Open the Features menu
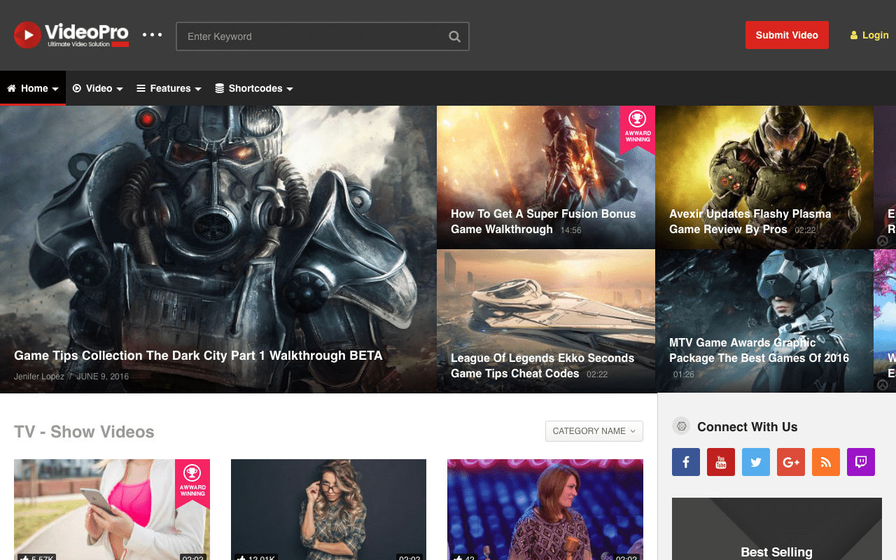This screenshot has height=560, width=896. coord(169,88)
